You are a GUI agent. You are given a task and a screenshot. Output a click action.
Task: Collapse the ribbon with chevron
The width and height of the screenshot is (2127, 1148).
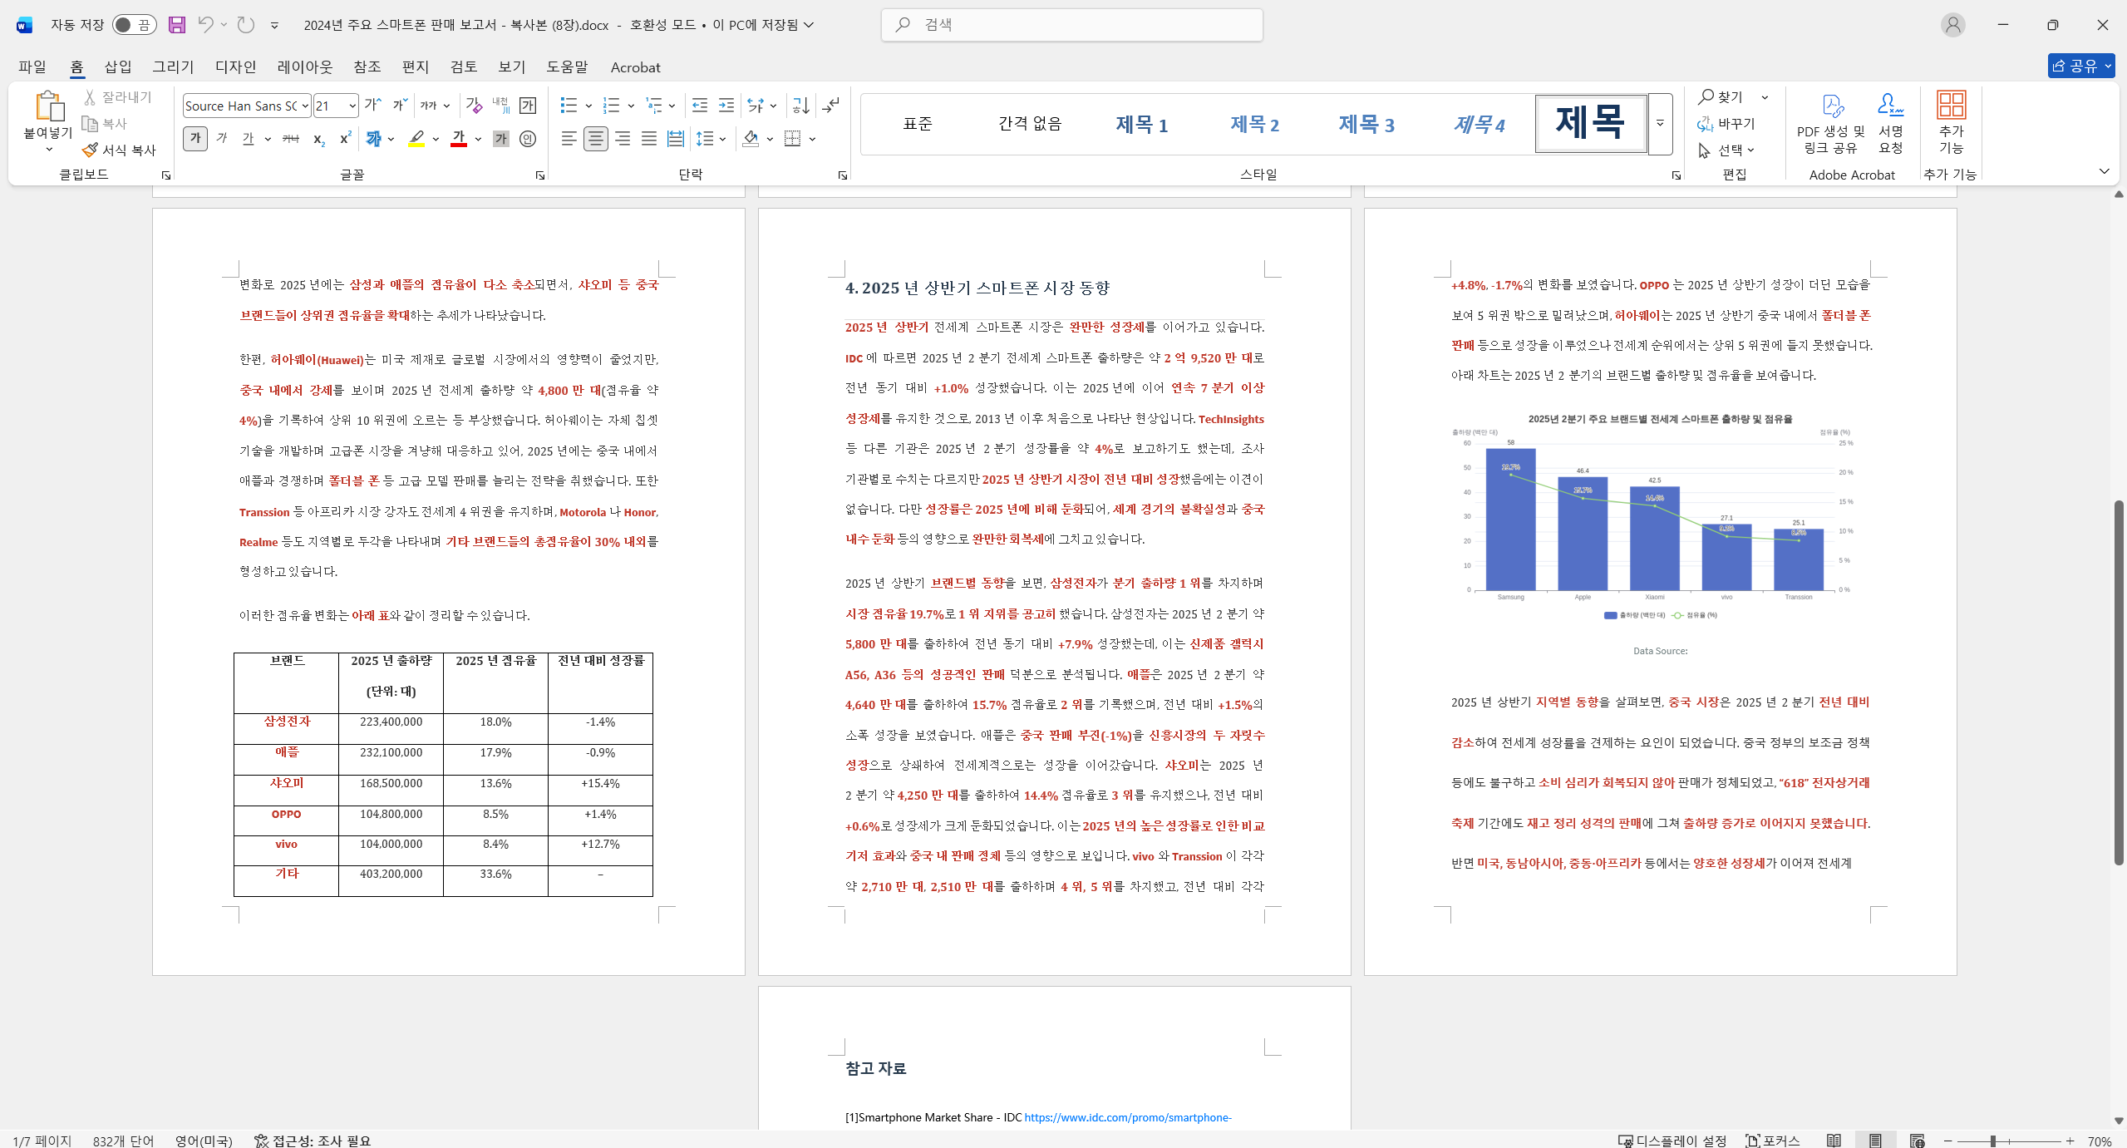pos(2105,172)
